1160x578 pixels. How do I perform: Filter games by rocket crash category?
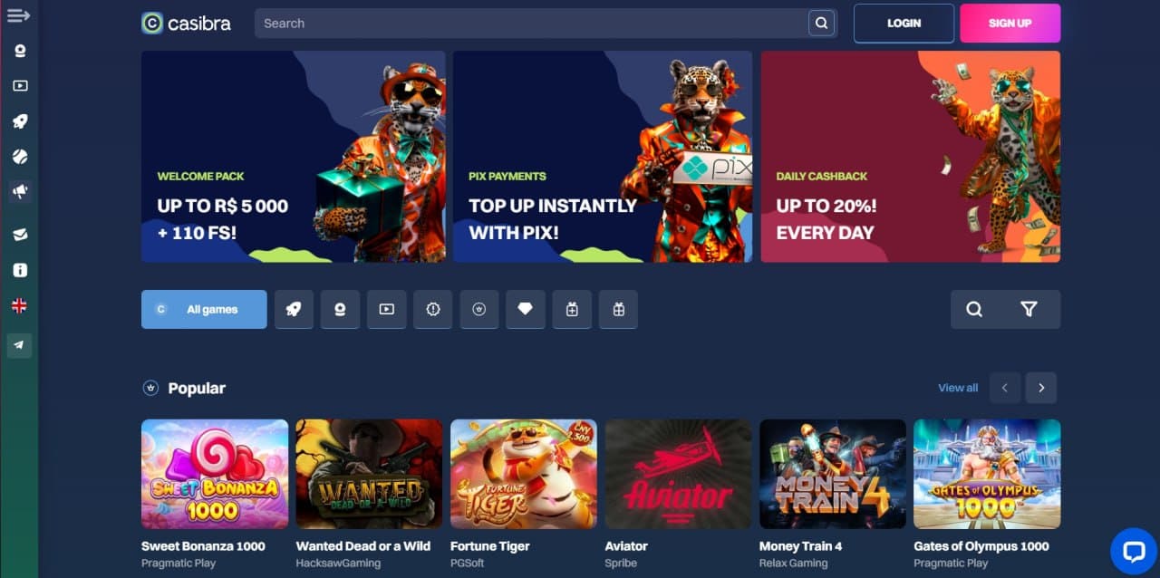294,309
